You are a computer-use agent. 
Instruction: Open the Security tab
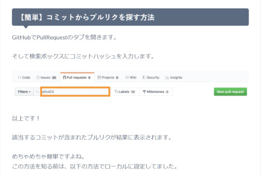[151, 77]
